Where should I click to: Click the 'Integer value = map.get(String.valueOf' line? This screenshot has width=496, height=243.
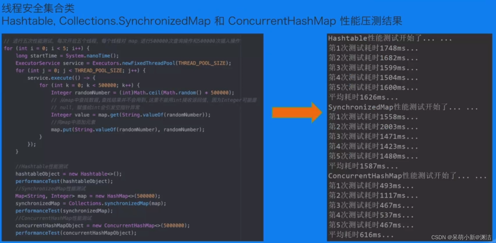point(131,115)
